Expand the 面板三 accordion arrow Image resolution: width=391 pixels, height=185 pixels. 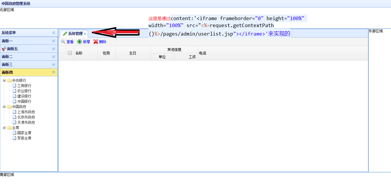click(x=54, y=64)
